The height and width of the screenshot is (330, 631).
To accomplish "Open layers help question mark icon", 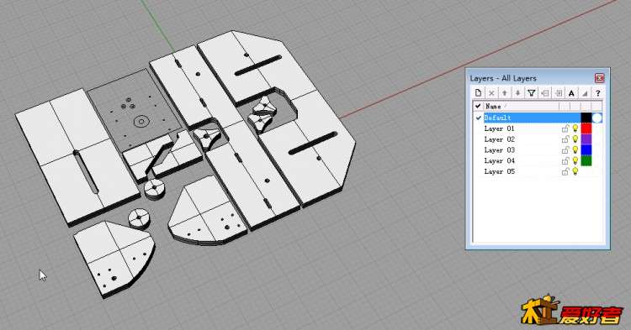I will coord(598,93).
